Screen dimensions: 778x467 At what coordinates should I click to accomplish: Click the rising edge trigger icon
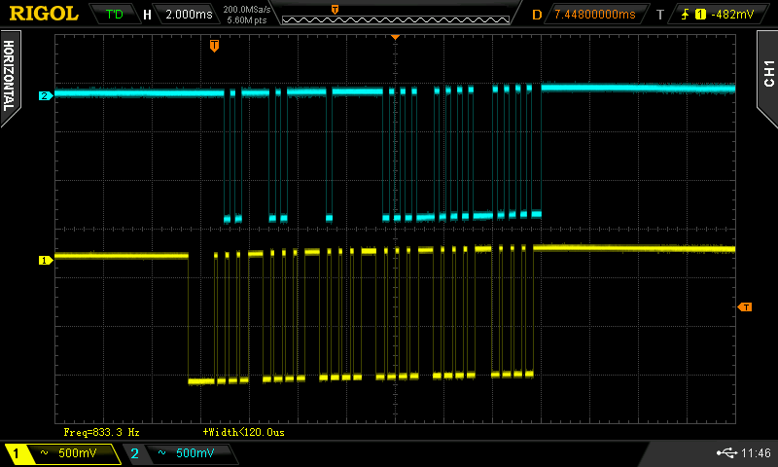pyautogui.click(x=685, y=14)
